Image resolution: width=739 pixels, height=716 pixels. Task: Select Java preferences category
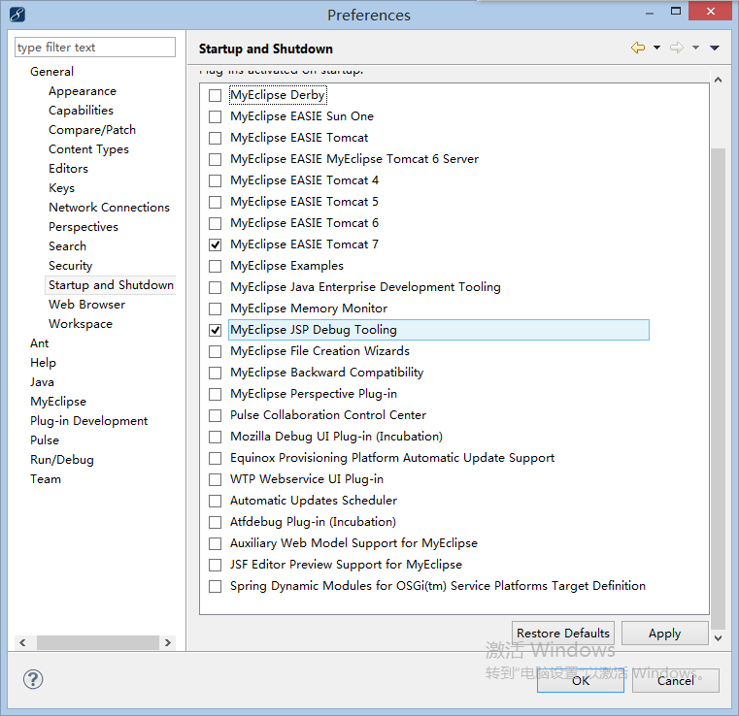[42, 382]
